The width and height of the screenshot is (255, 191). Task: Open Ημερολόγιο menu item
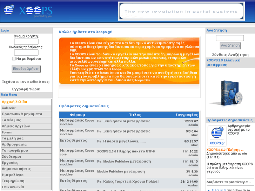[x=26, y=175]
